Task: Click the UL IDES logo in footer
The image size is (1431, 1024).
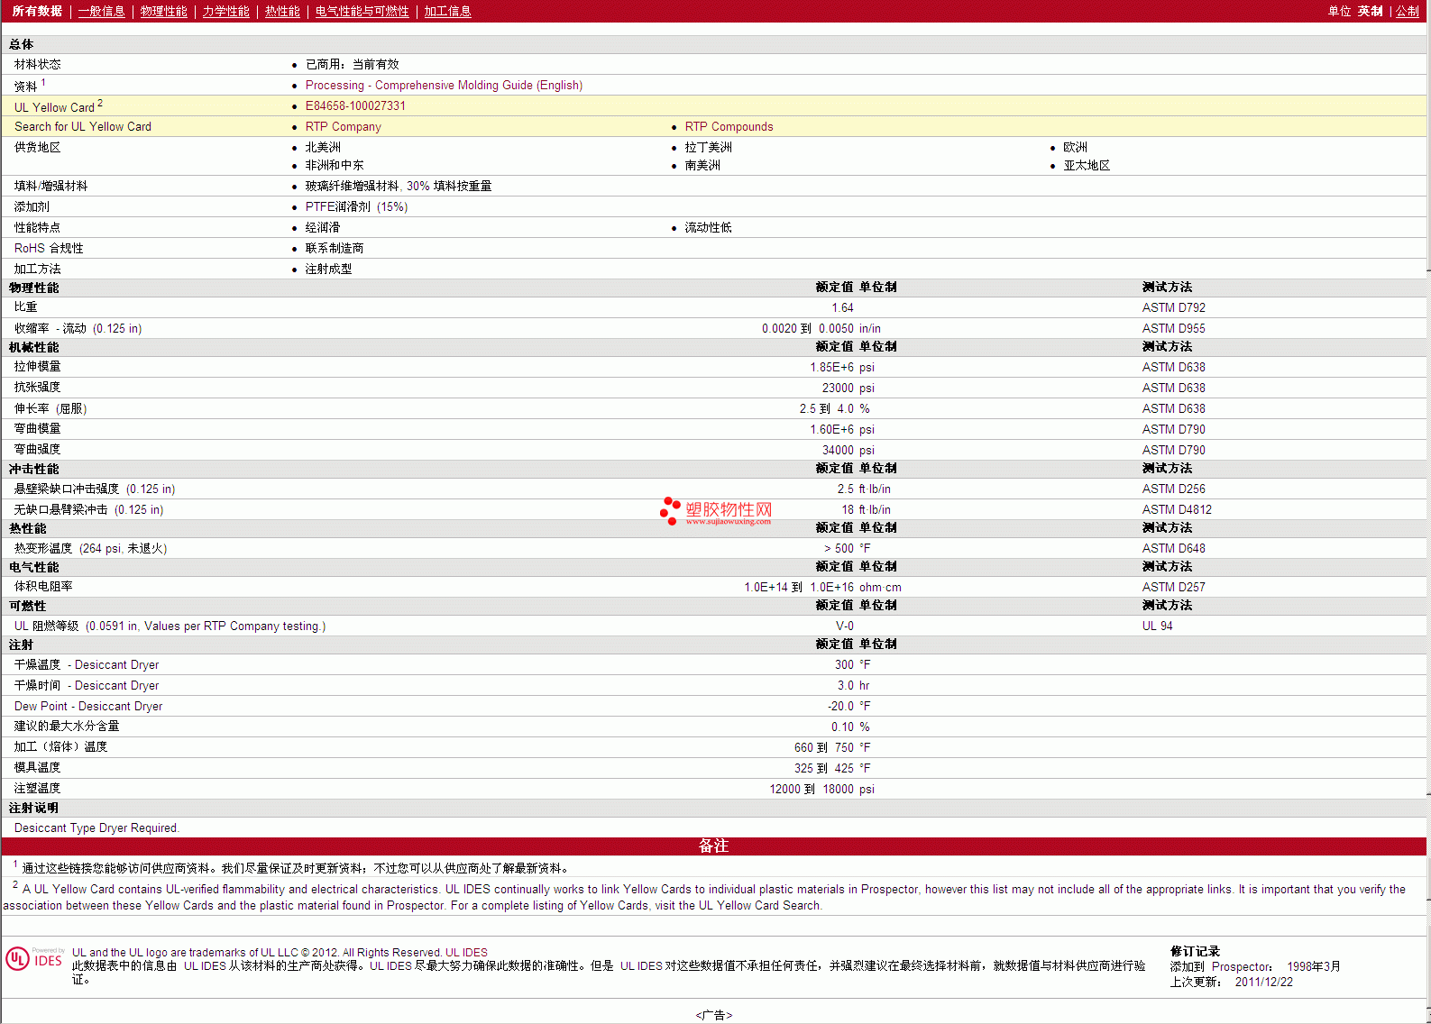Action: (34, 959)
